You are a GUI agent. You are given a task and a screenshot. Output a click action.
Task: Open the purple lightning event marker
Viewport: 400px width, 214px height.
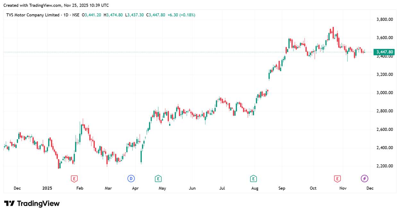[x=364, y=178]
